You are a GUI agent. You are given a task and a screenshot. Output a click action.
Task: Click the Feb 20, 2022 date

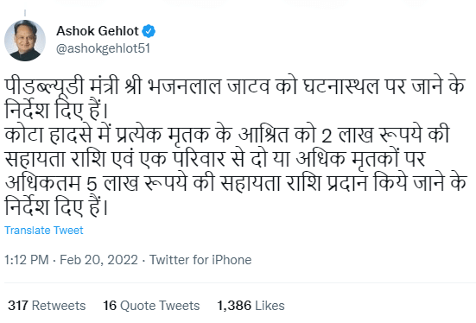click(x=98, y=260)
